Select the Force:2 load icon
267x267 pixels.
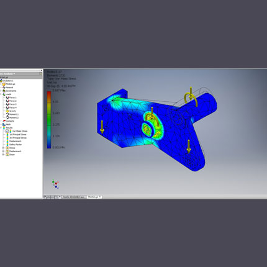(x=7, y=101)
